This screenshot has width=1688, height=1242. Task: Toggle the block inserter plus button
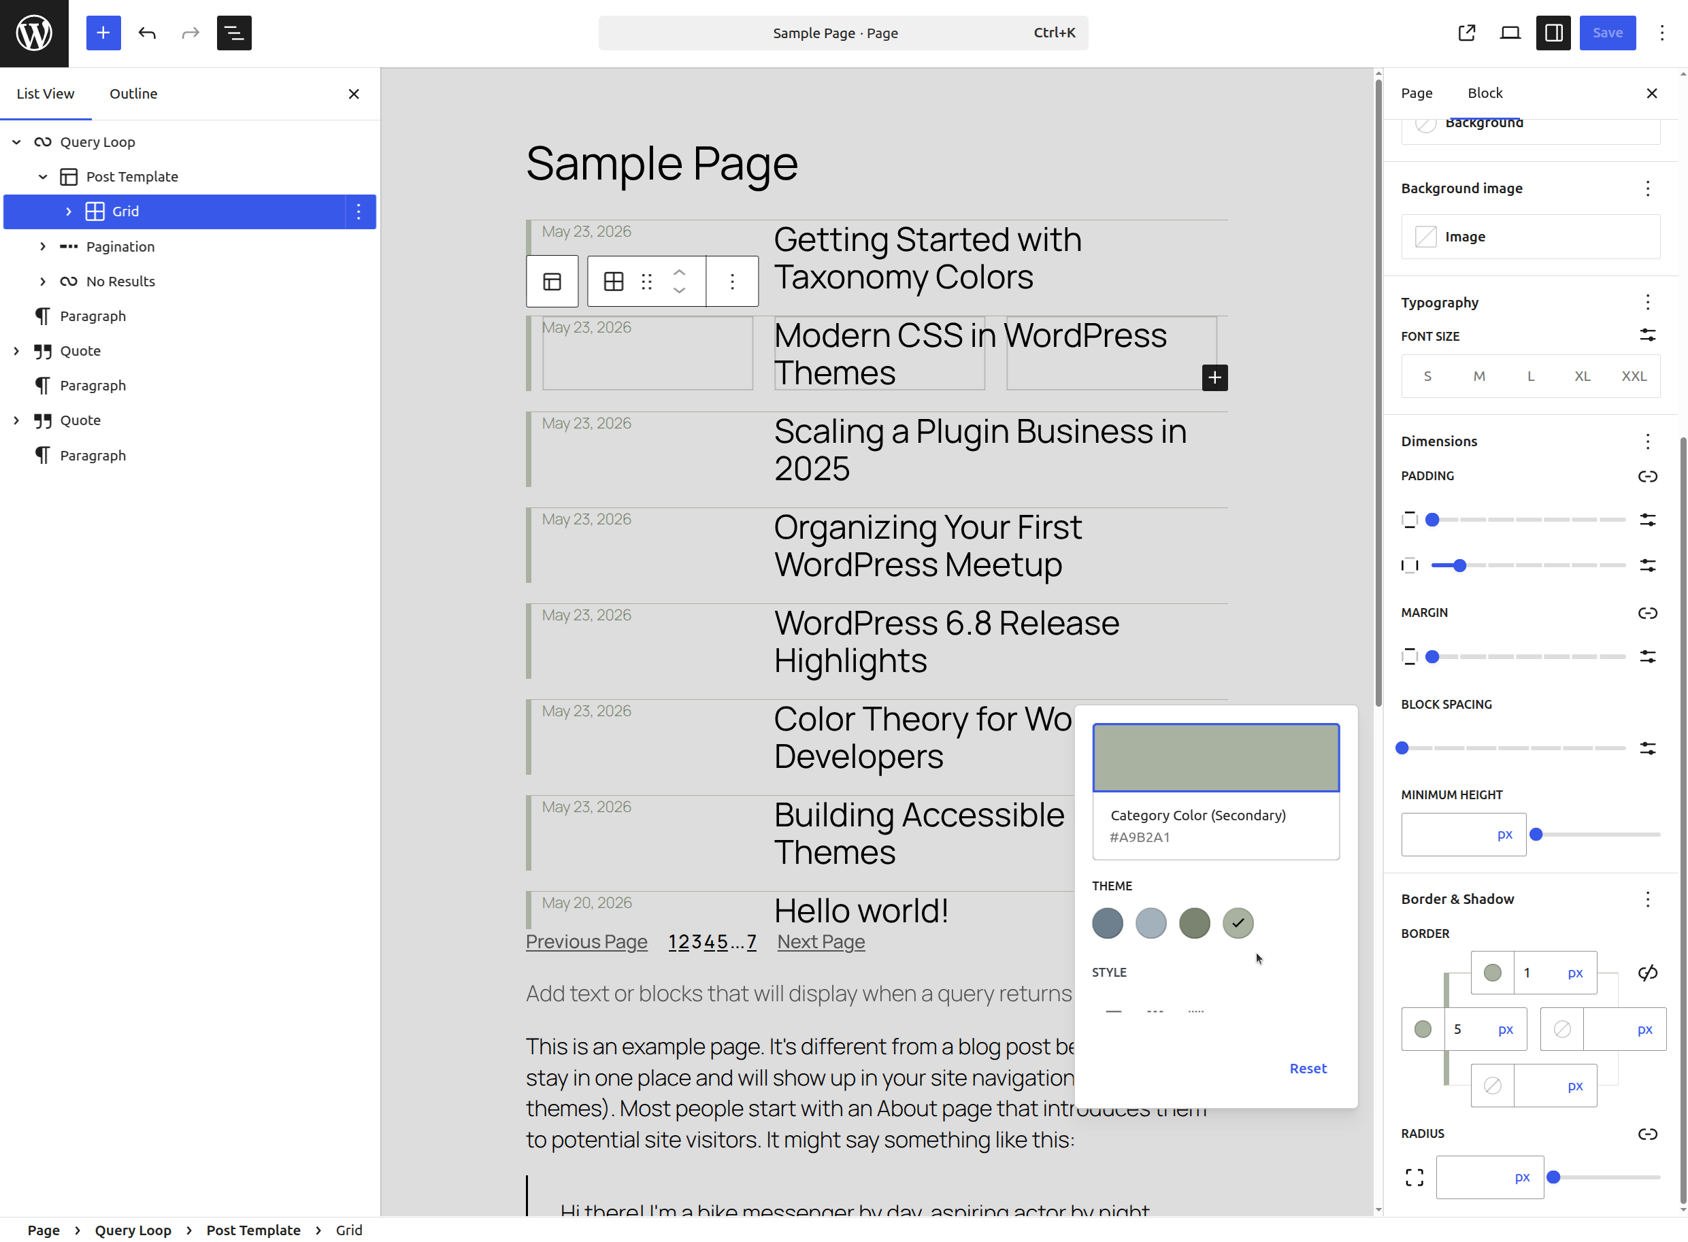coord(103,33)
